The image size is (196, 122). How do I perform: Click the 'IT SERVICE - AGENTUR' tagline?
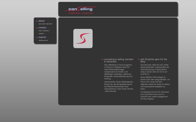(x=81, y=13)
